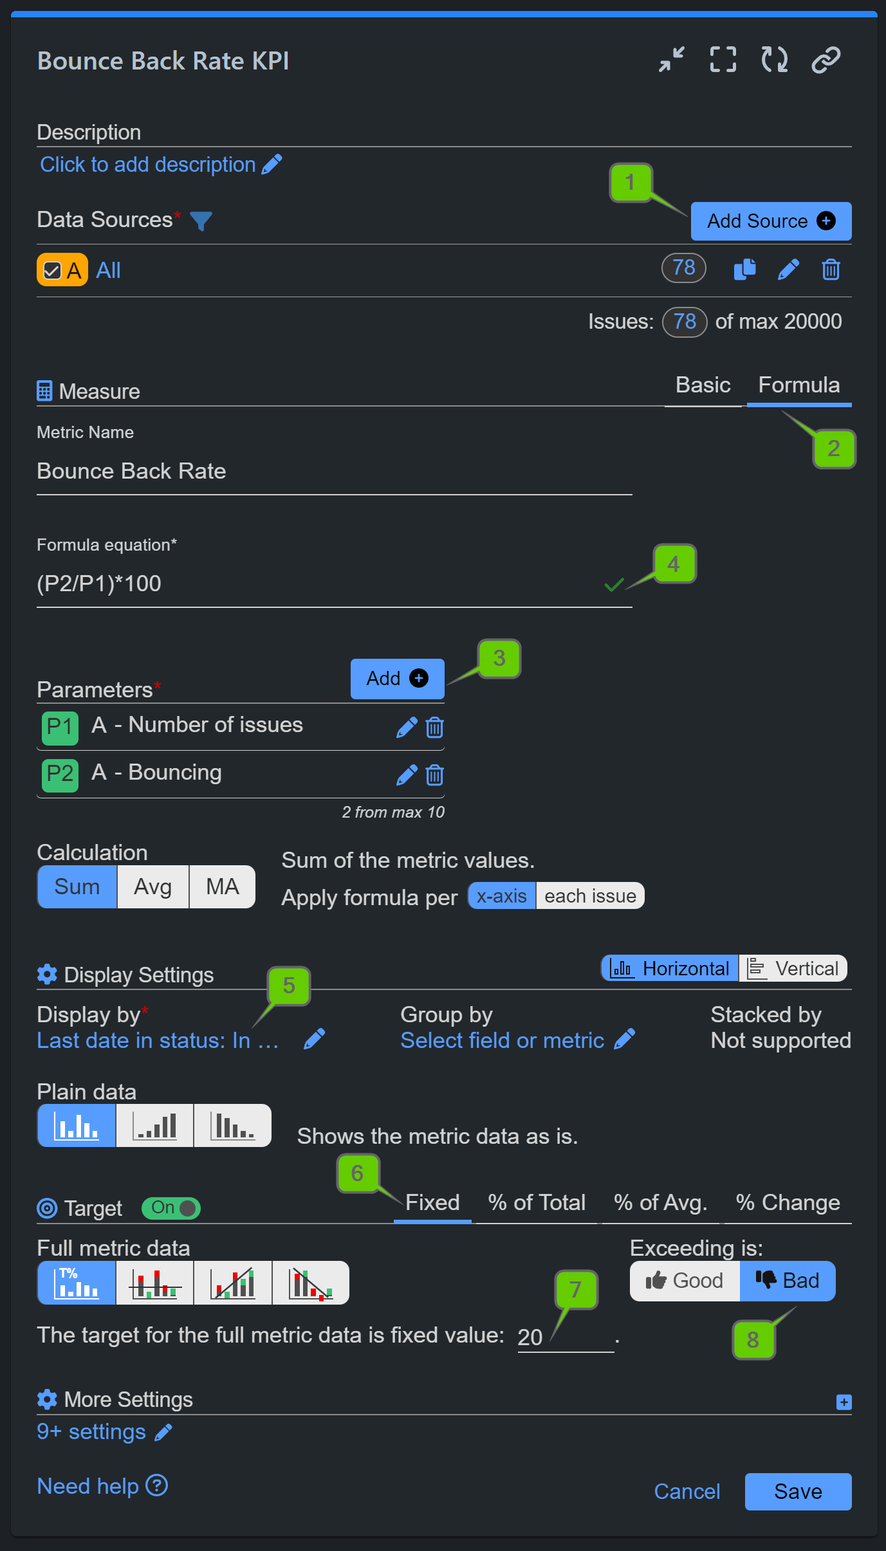The width and height of the screenshot is (886, 1551).
Task: Select the descending bars Plain data style
Action: 232,1125
